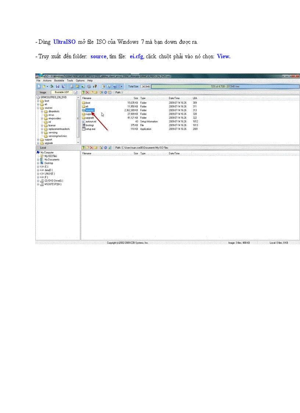Click the New Folder icon in the image panel
The image size is (300, 413).
click(96, 92)
